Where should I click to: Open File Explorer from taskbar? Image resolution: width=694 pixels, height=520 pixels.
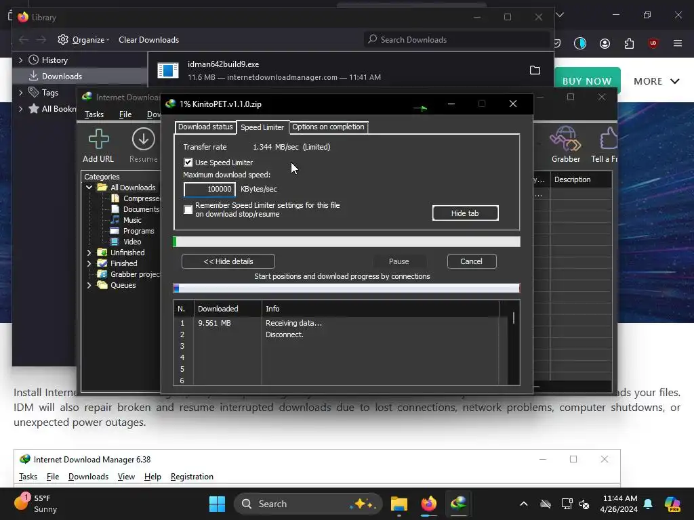pyautogui.click(x=399, y=504)
